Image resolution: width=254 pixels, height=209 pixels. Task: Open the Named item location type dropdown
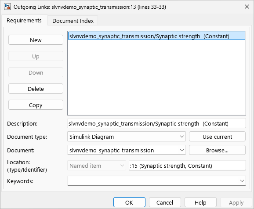point(97,166)
